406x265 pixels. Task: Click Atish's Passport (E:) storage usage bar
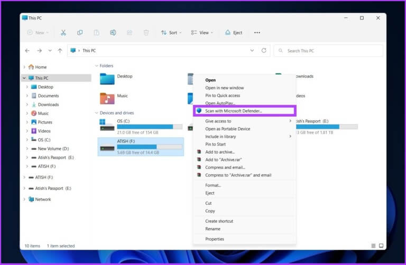tap(327, 127)
